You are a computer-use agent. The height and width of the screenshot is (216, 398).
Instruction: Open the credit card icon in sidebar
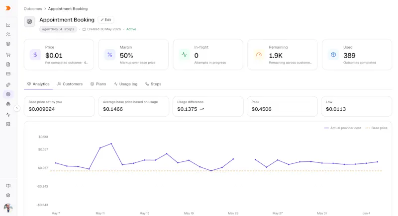(8, 73)
